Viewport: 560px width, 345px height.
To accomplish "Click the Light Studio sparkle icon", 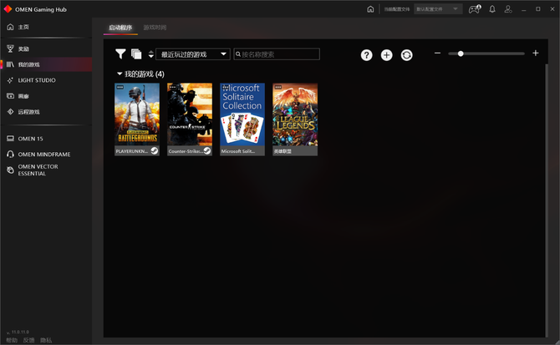I will [x=10, y=80].
